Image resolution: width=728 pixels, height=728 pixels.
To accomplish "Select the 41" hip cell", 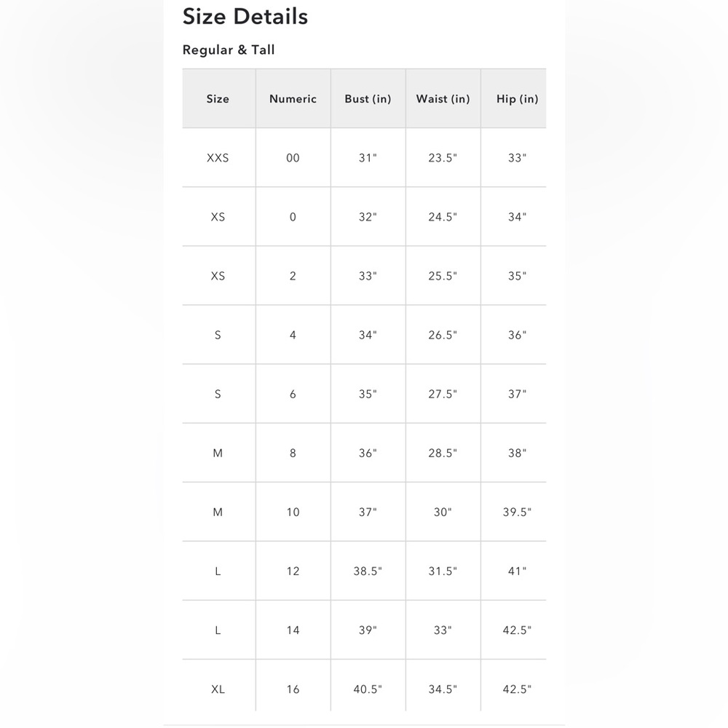I will (517, 571).
